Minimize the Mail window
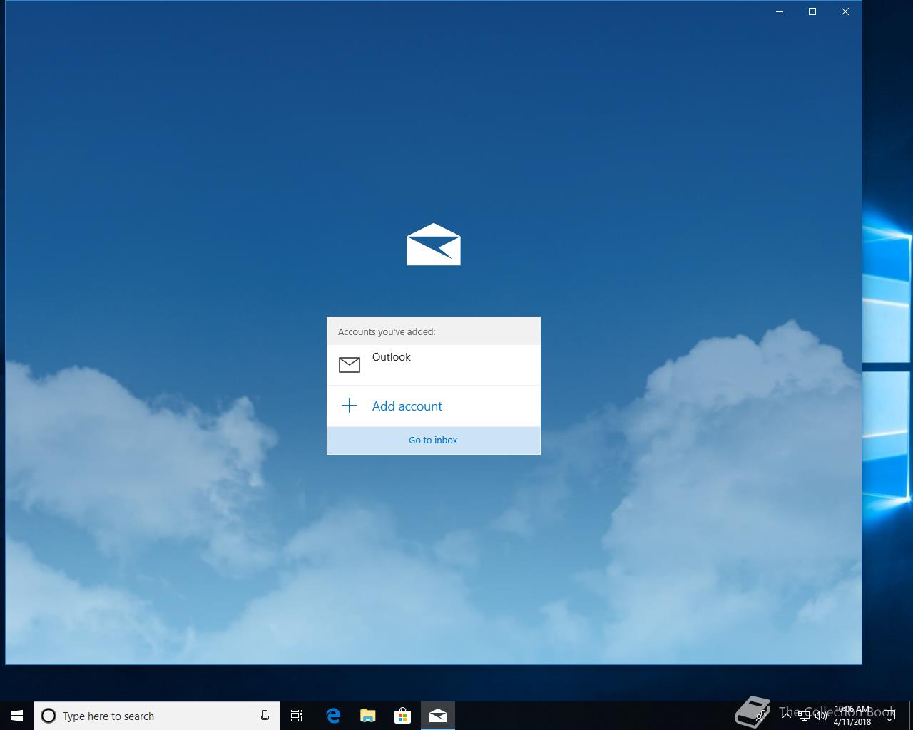 coord(780,11)
